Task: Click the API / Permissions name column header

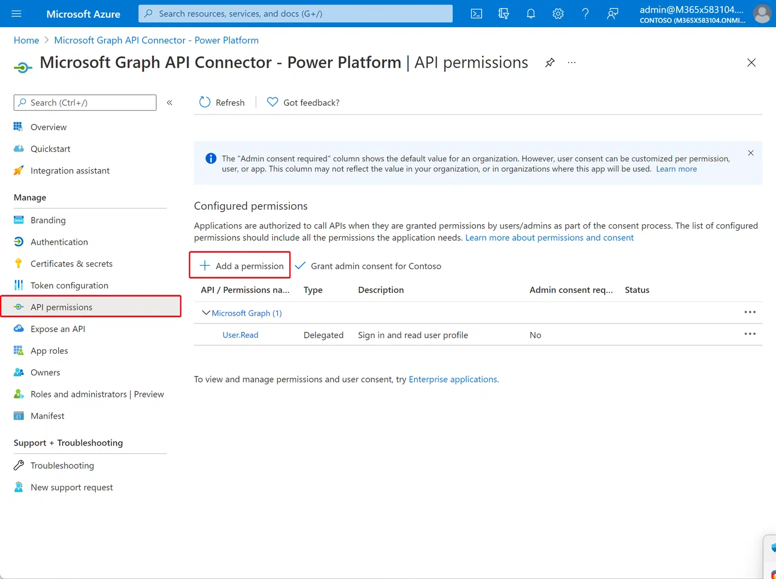Action: coord(245,290)
